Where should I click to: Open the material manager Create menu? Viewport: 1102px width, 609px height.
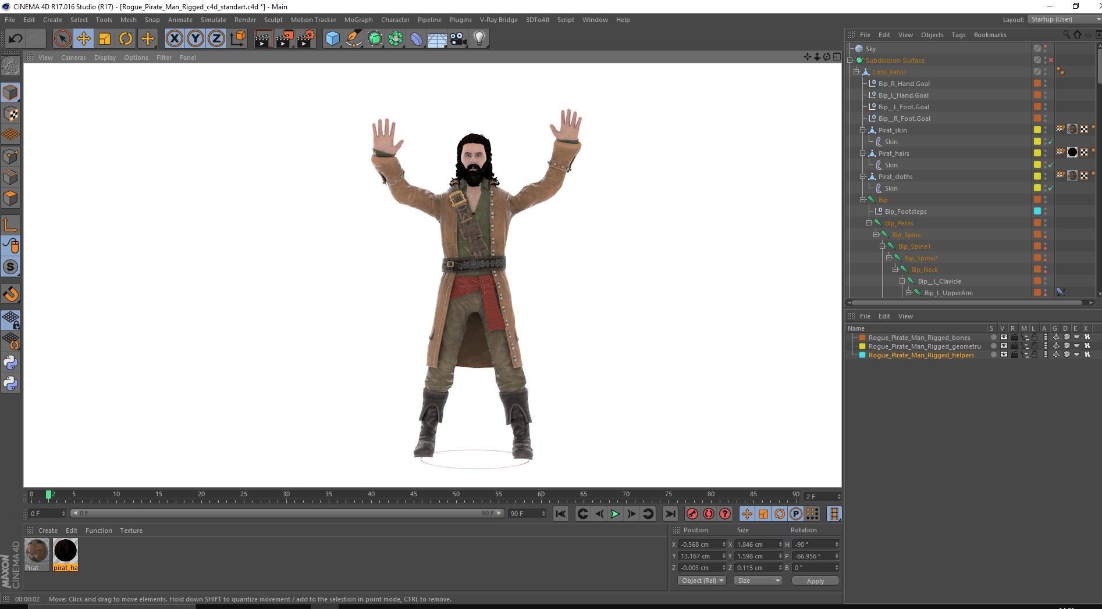[48, 531]
